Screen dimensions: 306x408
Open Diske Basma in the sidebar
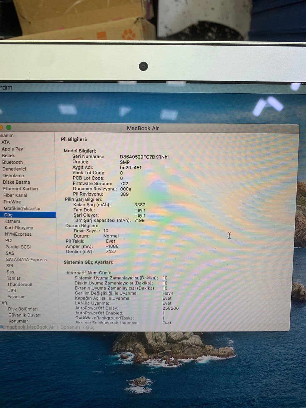[16, 182]
